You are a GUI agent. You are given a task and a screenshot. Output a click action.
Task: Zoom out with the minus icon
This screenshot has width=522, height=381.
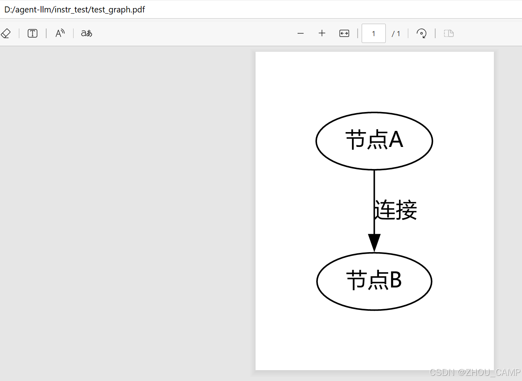click(x=300, y=33)
